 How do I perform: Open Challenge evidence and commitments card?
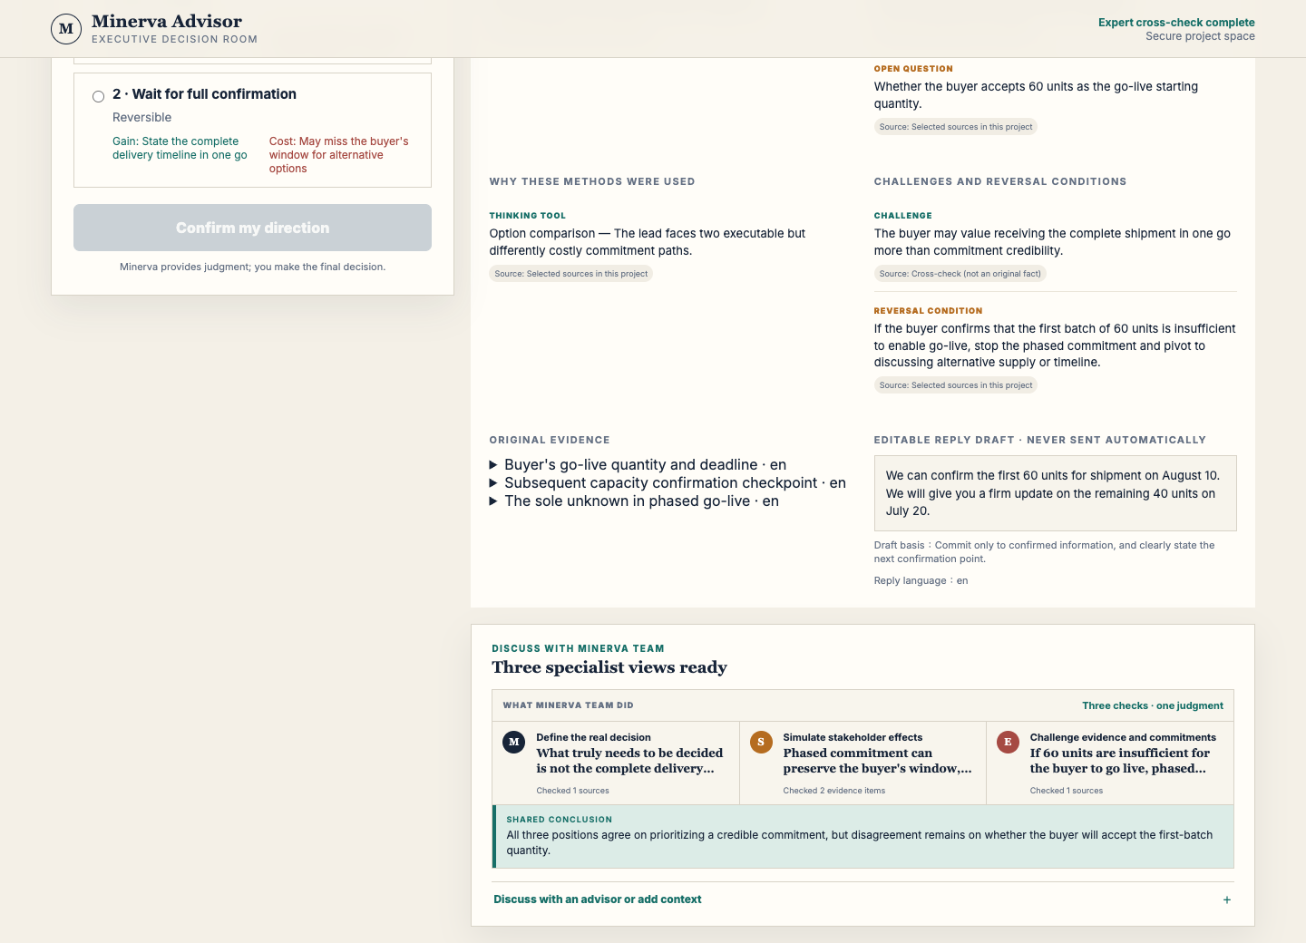[x=1110, y=763]
